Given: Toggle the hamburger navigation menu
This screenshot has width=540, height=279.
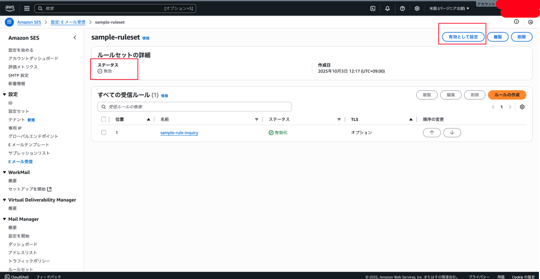Looking at the screenshot, I should 9,22.
